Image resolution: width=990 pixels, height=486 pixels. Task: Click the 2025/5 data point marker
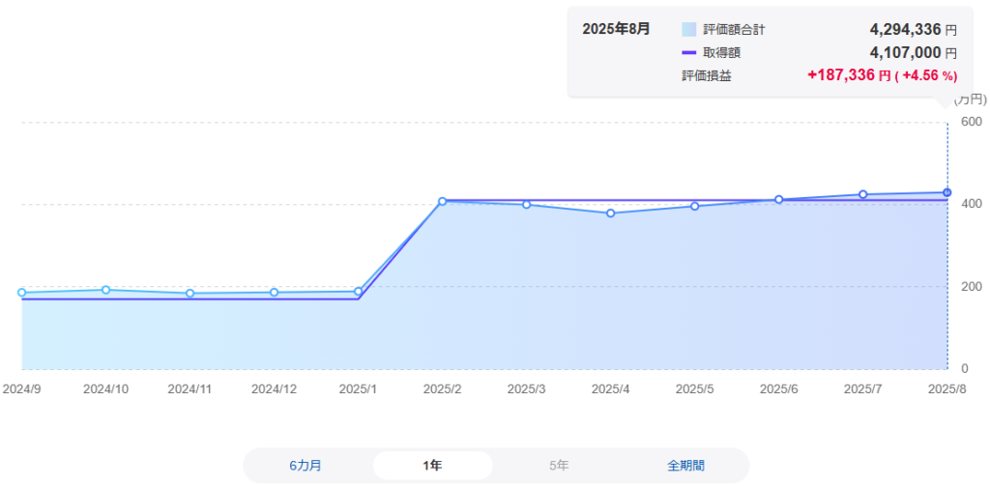pyautogui.click(x=694, y=206)
